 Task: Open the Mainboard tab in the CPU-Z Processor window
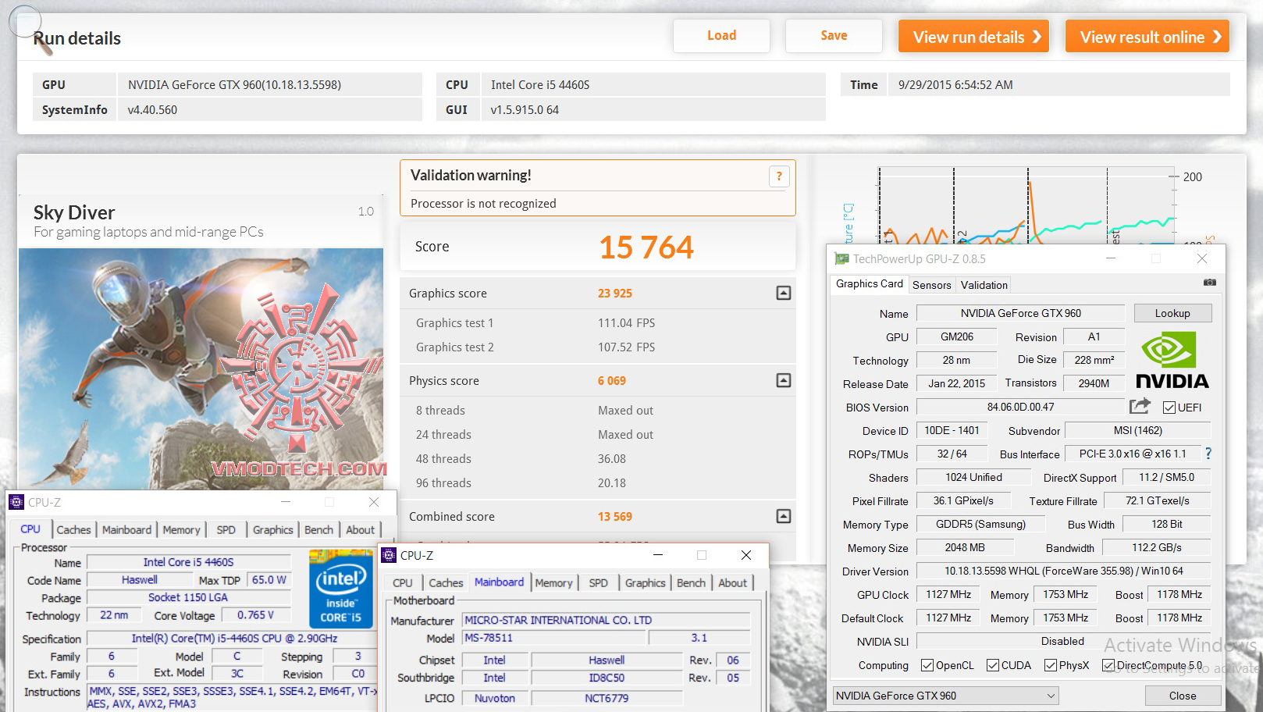point(126,529)
